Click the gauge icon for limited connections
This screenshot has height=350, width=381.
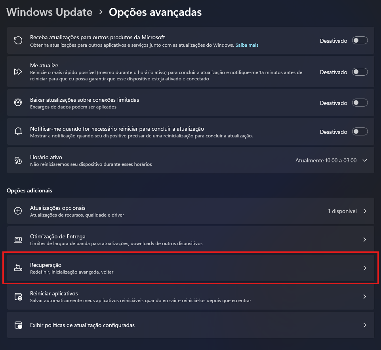coord(18,103)
